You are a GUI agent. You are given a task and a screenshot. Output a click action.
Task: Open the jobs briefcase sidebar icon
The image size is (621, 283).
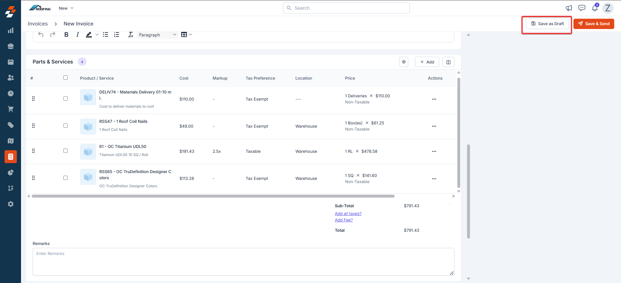(x=11, y=46)
